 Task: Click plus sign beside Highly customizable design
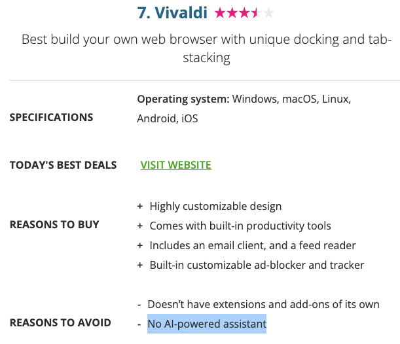[x=139, y=207]
